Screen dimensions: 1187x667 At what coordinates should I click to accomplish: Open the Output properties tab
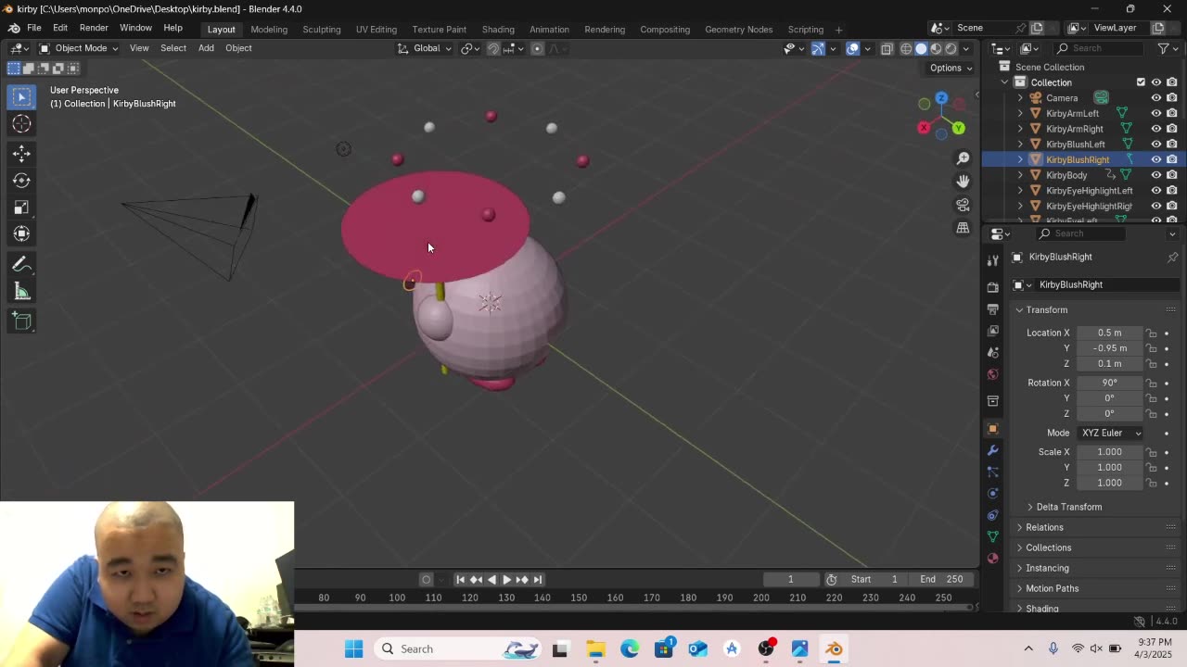993,308
